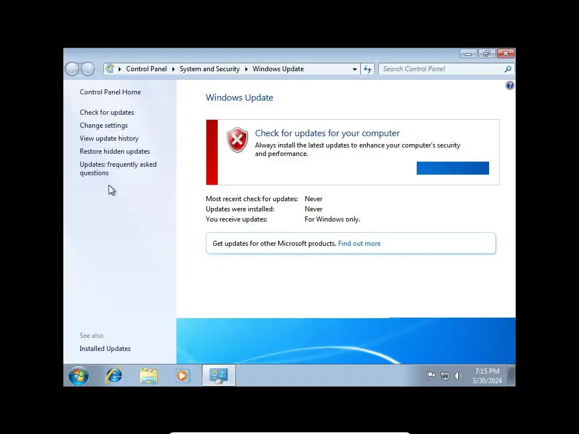This screenshot has width=579, height=434.
Task: Click Show desktop strip at taskbar end
Action: (x=511, y=376)
